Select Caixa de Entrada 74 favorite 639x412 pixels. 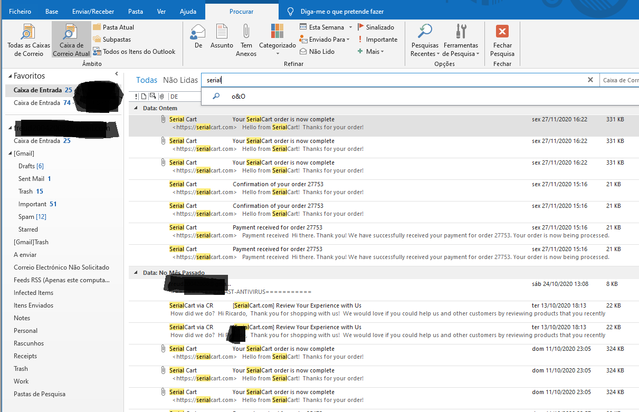click(42, 103)
